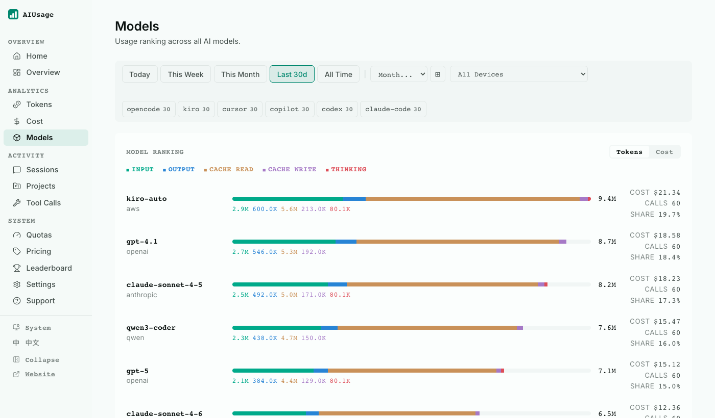Go to the Leaderboard page
715x418 pixels.
[x=46, y=268]
